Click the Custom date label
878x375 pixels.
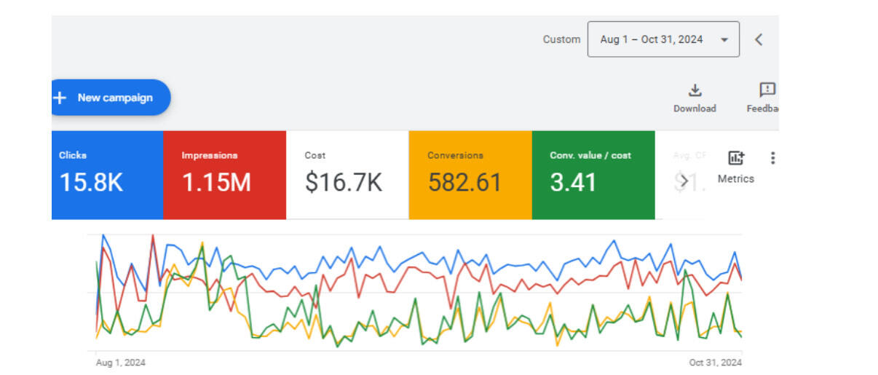[561, 39]
